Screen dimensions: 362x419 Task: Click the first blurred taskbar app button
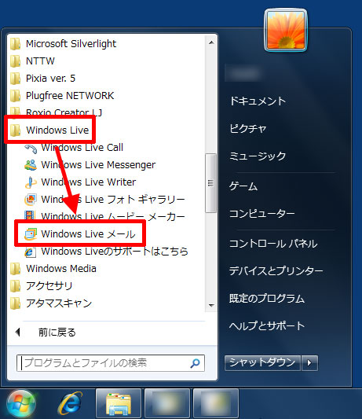click(167, 403)
